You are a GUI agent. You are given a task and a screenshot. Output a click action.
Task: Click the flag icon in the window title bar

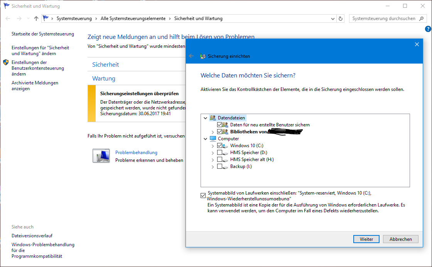[x=6, y=6]
